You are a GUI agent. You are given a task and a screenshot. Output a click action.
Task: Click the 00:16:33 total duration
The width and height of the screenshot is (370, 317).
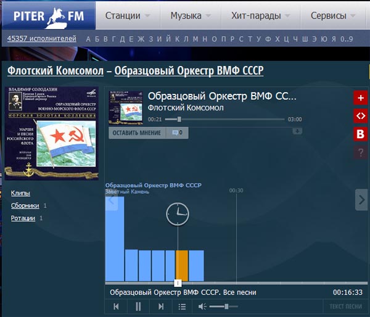point(348,292)
